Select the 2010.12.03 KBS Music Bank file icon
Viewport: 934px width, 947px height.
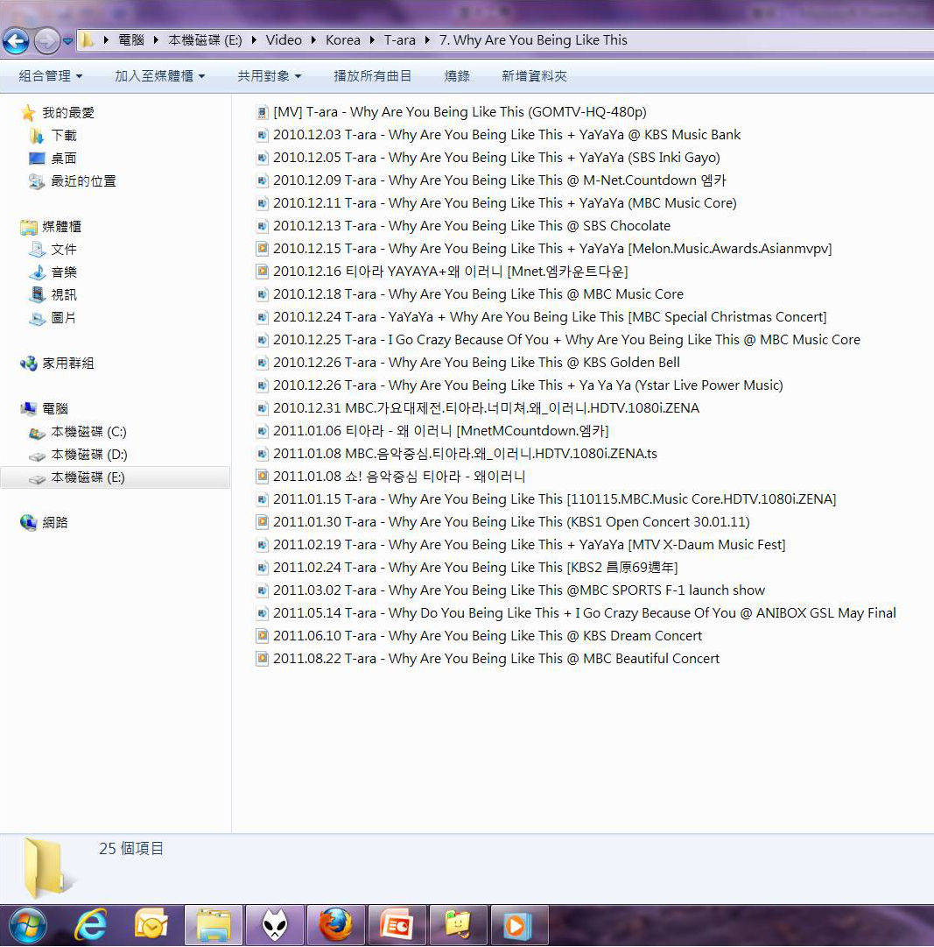[x=262, y=135]
